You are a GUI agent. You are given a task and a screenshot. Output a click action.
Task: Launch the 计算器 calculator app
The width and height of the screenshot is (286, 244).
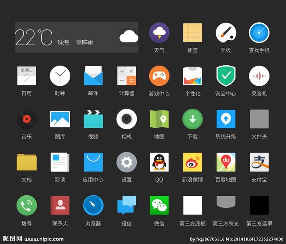[x=126, y=76]
